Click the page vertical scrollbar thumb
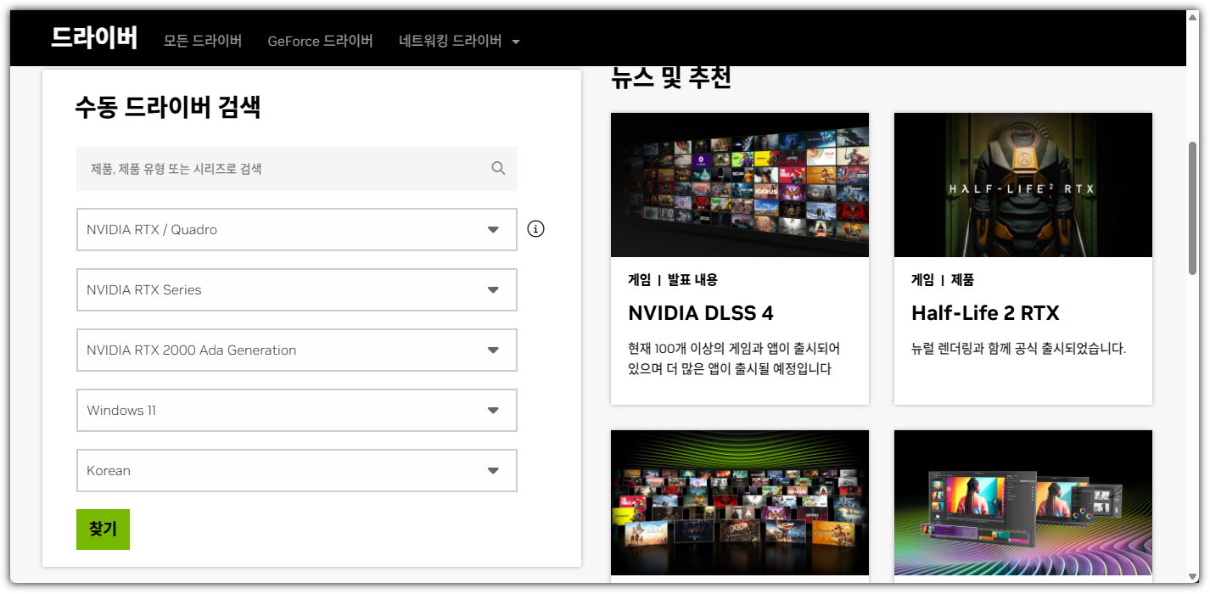 click(1192, 208)
